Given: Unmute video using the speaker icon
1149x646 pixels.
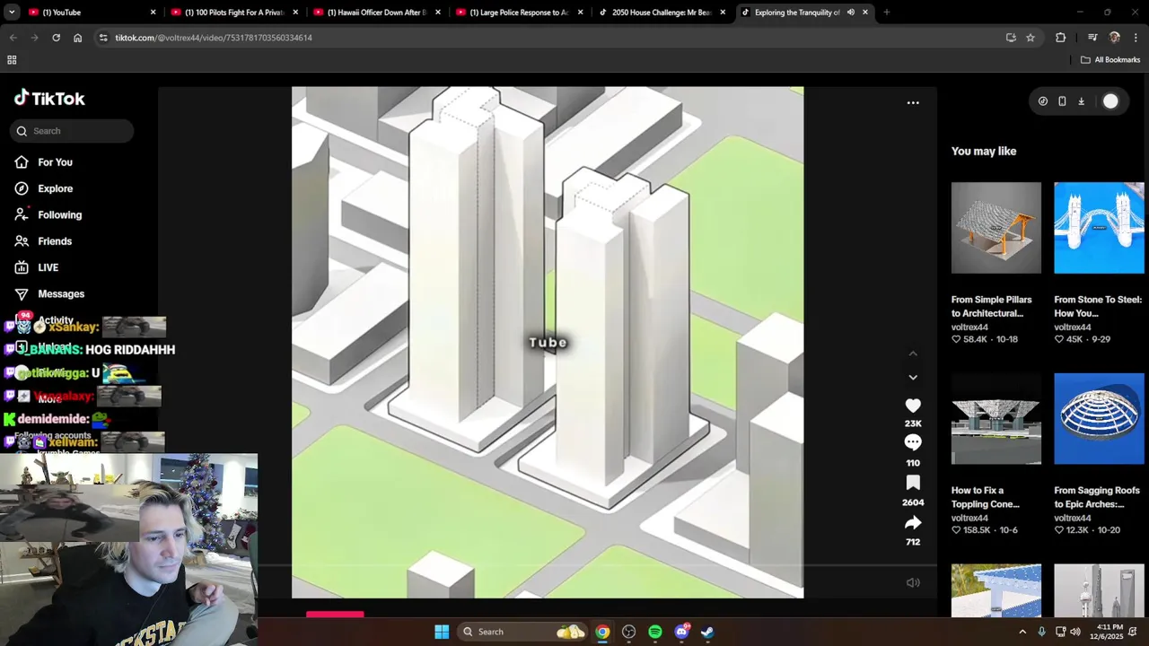Looking at the screenshot, I should coord(913,582).
